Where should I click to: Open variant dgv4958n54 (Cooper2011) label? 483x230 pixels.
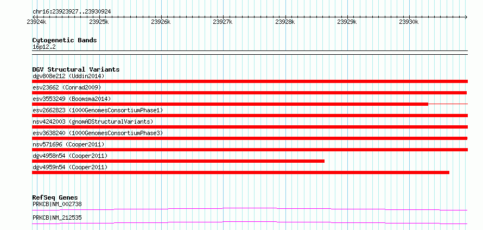70,156
